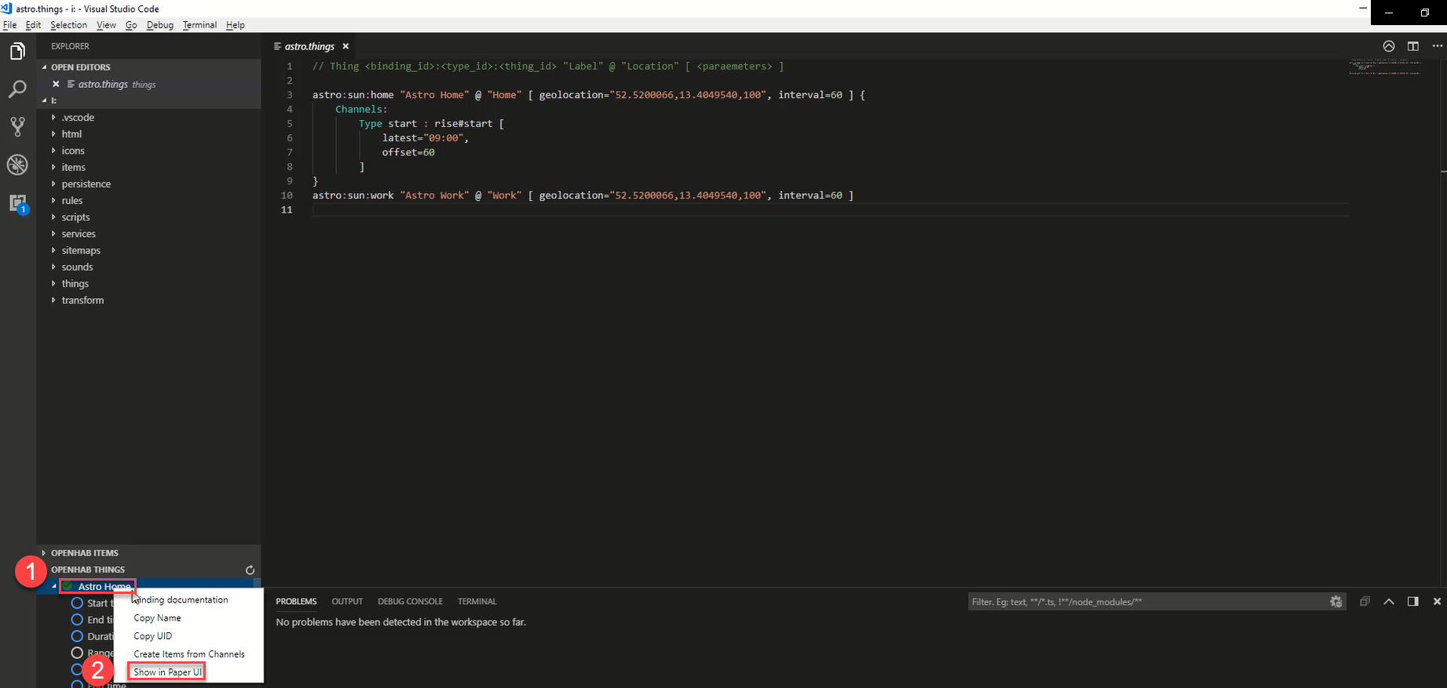Expand the sitemaps folder
1447x688 pixels.
coord(81,250)
